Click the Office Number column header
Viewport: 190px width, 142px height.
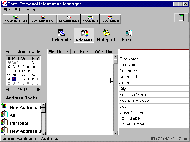pyautogui.click(x=106, y=52)
